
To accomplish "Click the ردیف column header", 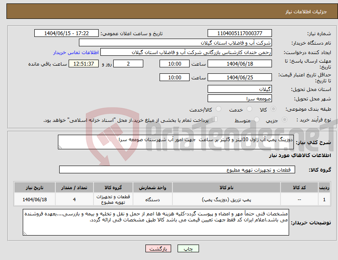I will pyautogui.click(x=324, y=187).
